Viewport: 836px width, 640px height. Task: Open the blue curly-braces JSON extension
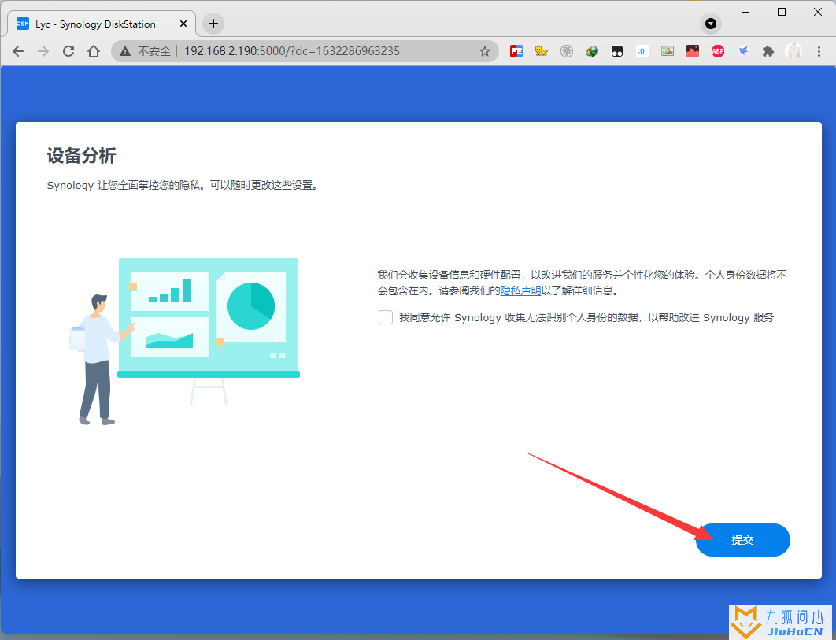[x=642, y=51]
